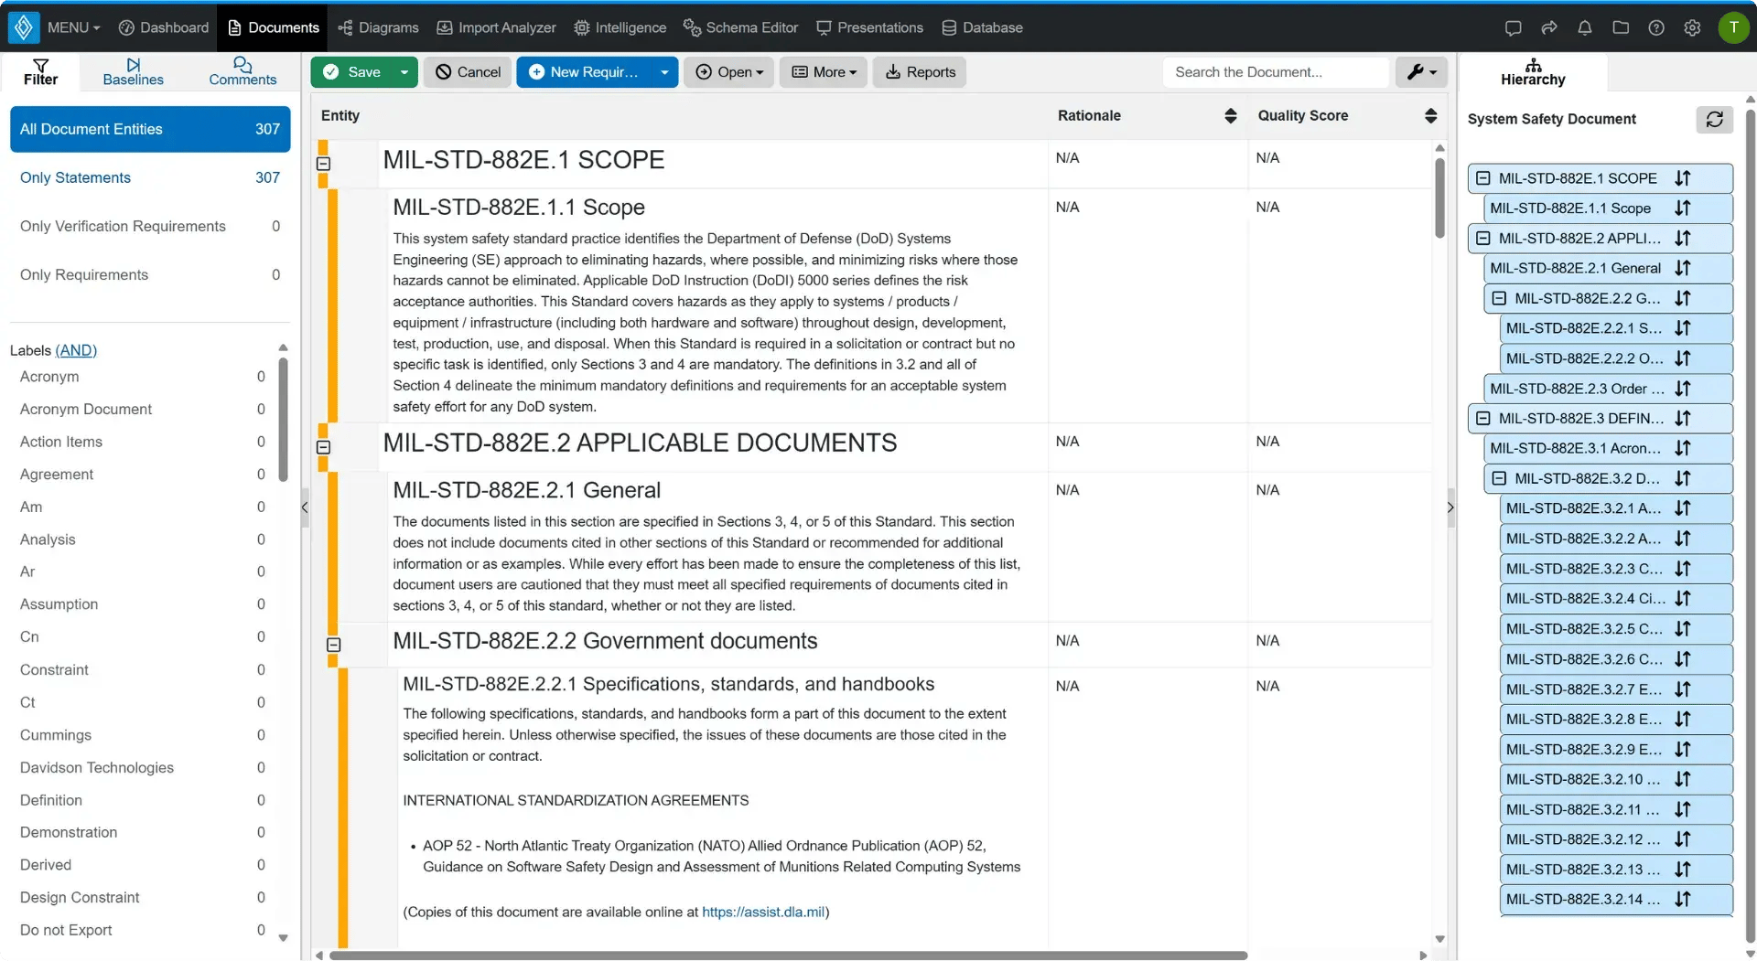
Task: Open the settings gear icon
Action: click(x=1692, y=27)
